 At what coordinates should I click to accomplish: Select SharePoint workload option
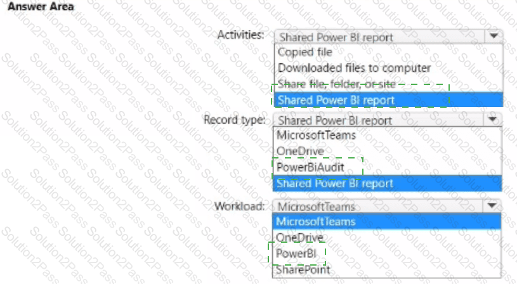click(386, 269)
